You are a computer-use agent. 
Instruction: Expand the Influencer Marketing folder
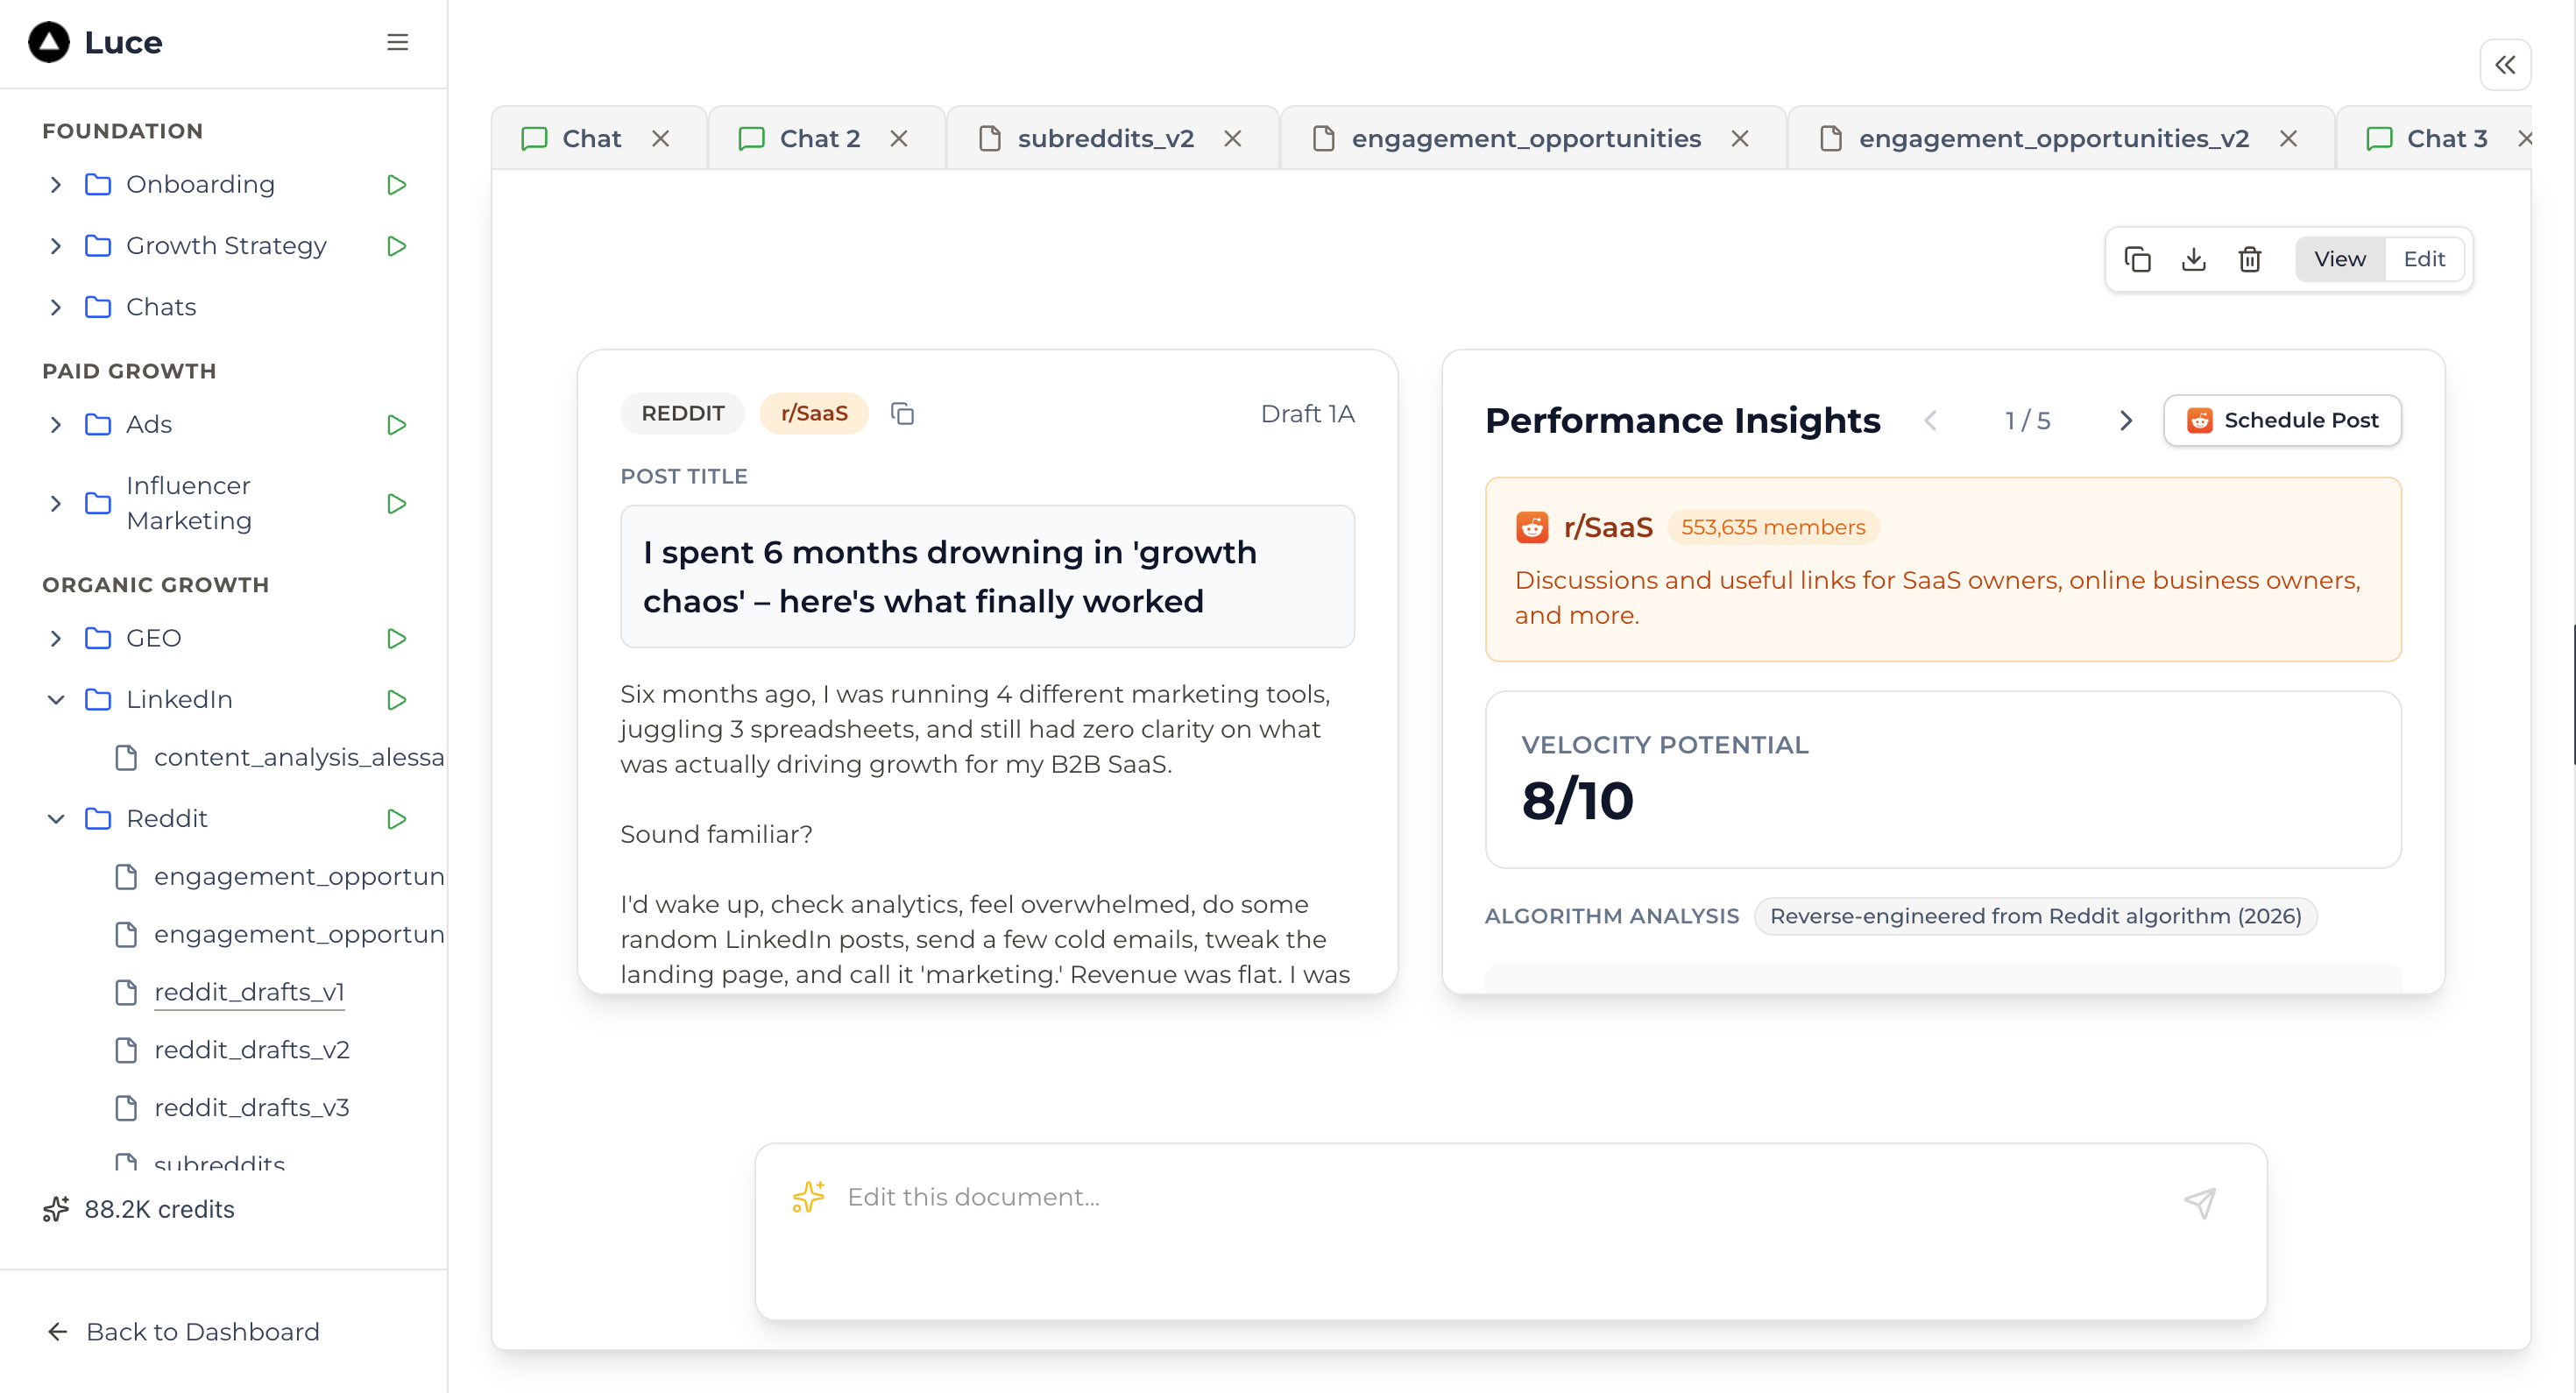point(56,503)
